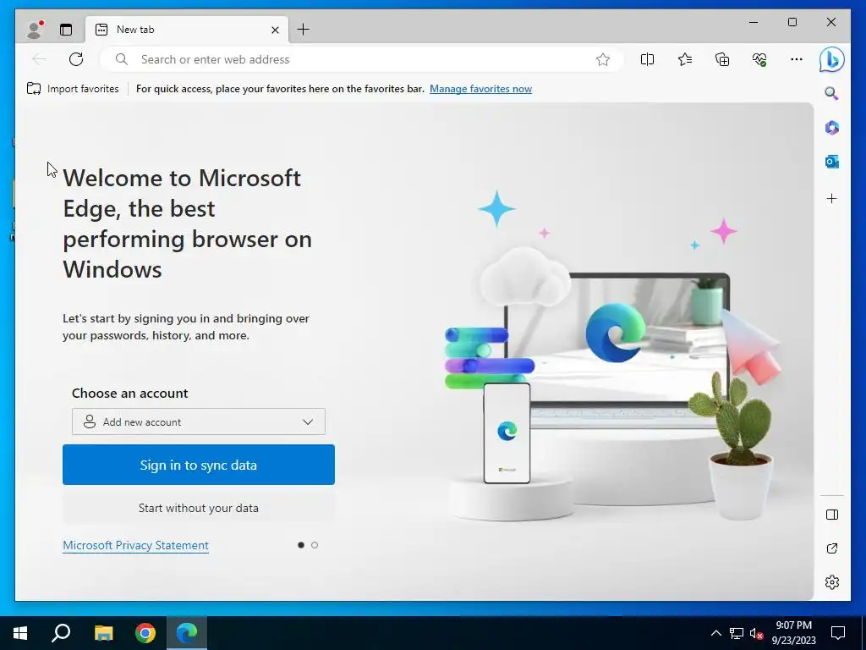Open sidebar Search icon

tap(832, 93)
